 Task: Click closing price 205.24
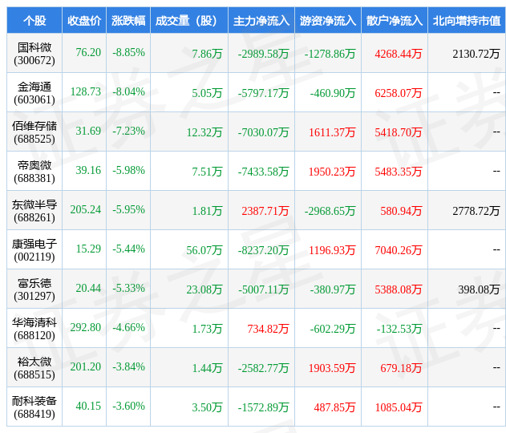click(86, 209)
